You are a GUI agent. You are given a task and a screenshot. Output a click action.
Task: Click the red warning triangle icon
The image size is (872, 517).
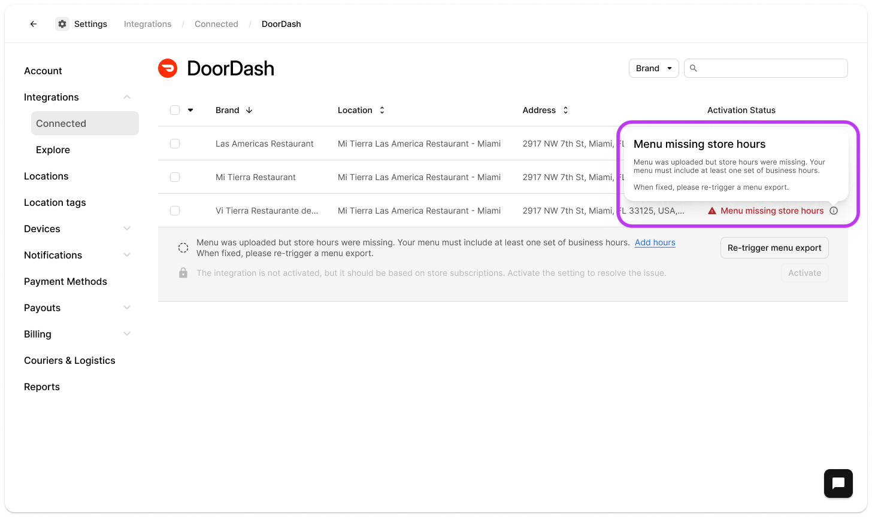712,211
